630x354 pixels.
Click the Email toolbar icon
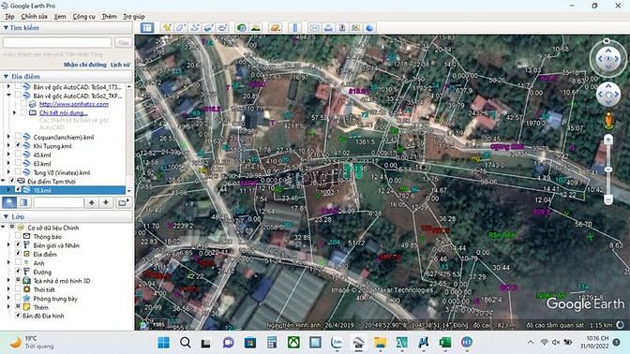point(314,28)
